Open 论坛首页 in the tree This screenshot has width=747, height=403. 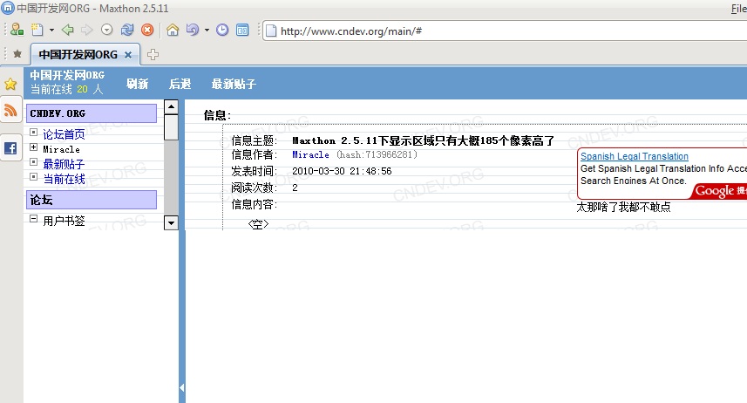pos(64,134)
